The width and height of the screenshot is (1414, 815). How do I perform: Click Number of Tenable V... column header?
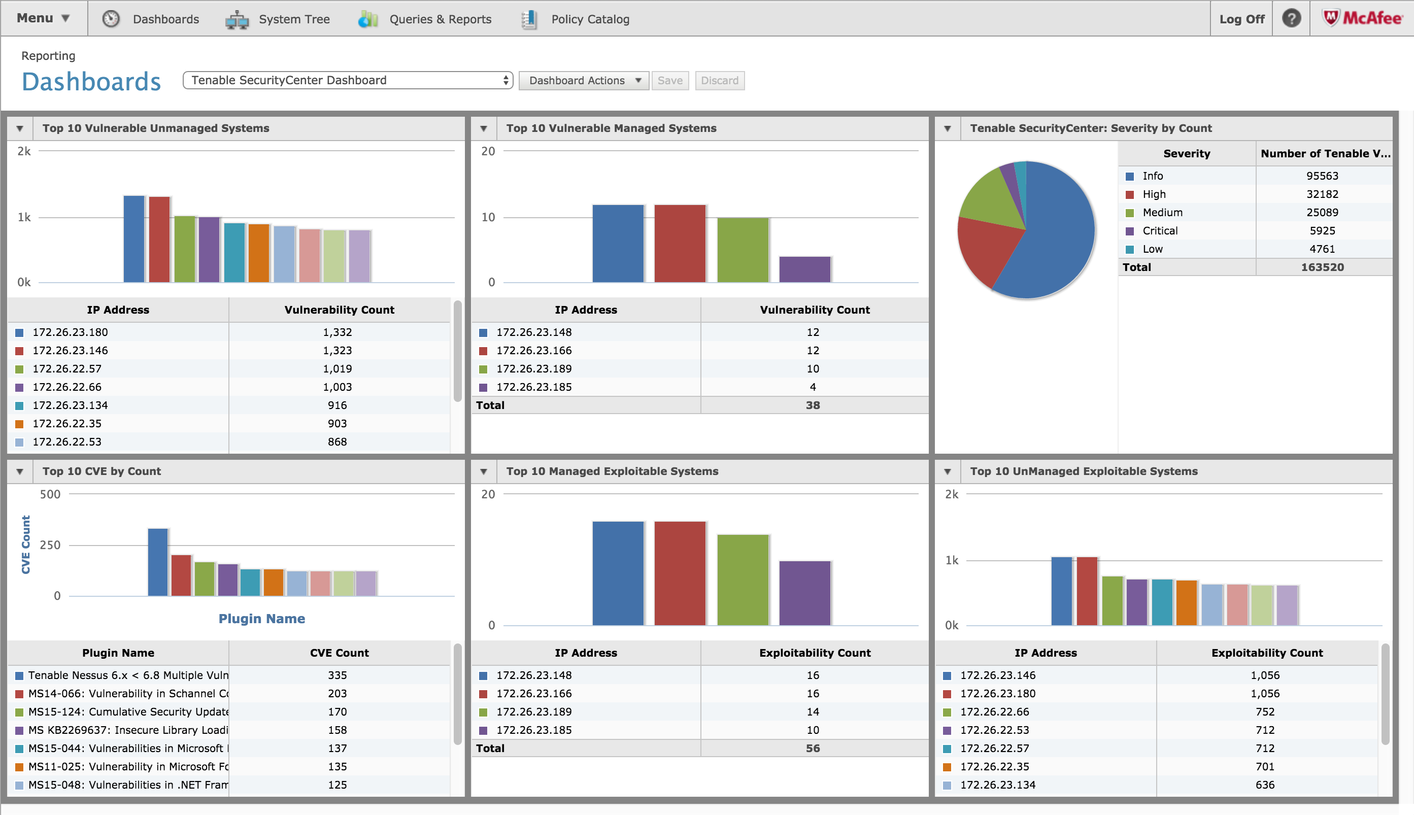point(1325,154)
